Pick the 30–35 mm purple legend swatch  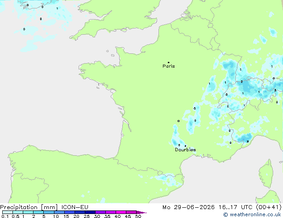coord(100,212)
